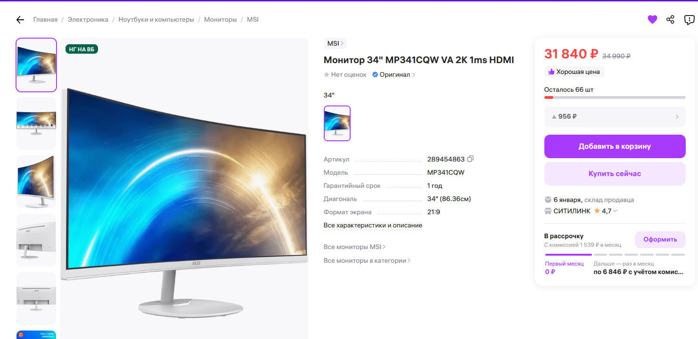Click the thumbs-up Хорошая цена badge
The width and height of the screenshot is (698, 339).
click(574, 72)
